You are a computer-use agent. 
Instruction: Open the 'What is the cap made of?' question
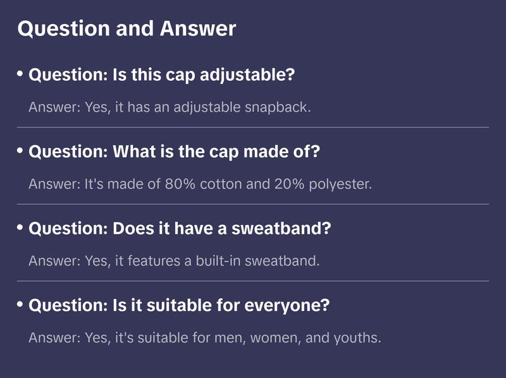(x=175, y=152)
